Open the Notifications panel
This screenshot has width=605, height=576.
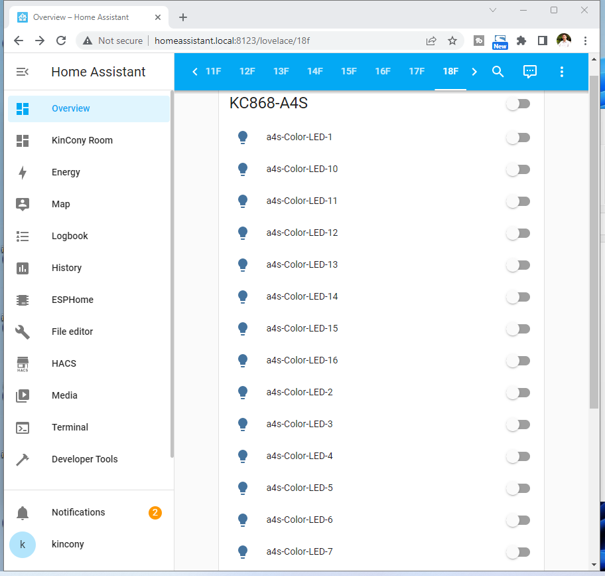78,512
